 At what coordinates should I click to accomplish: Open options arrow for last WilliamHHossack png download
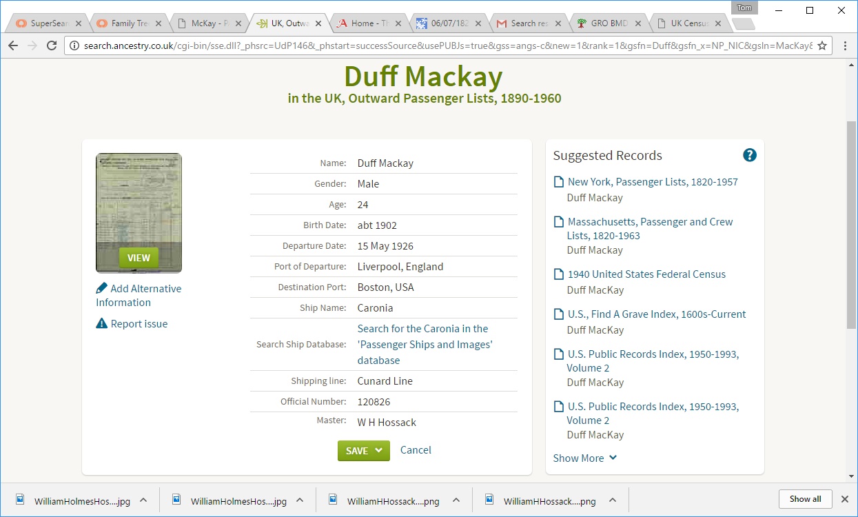613,500
